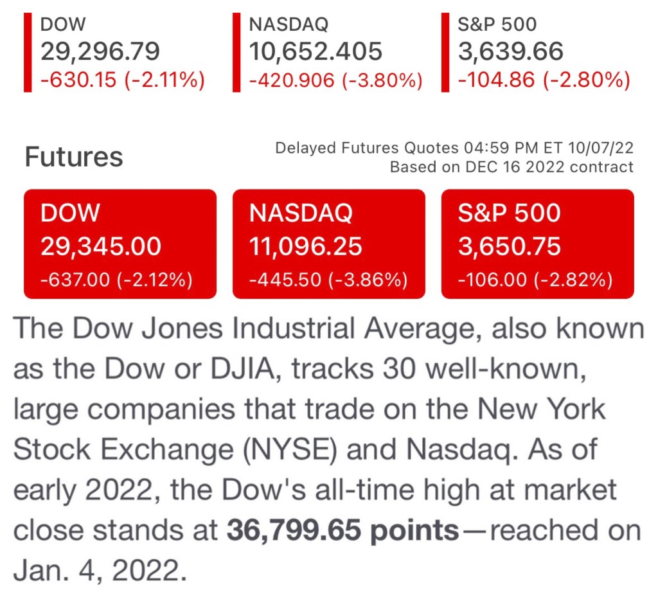The width and height of the screenshot is (658, 592).
Task: Select the NASDAQ index value 10,652.405
Action: point(316,51)
